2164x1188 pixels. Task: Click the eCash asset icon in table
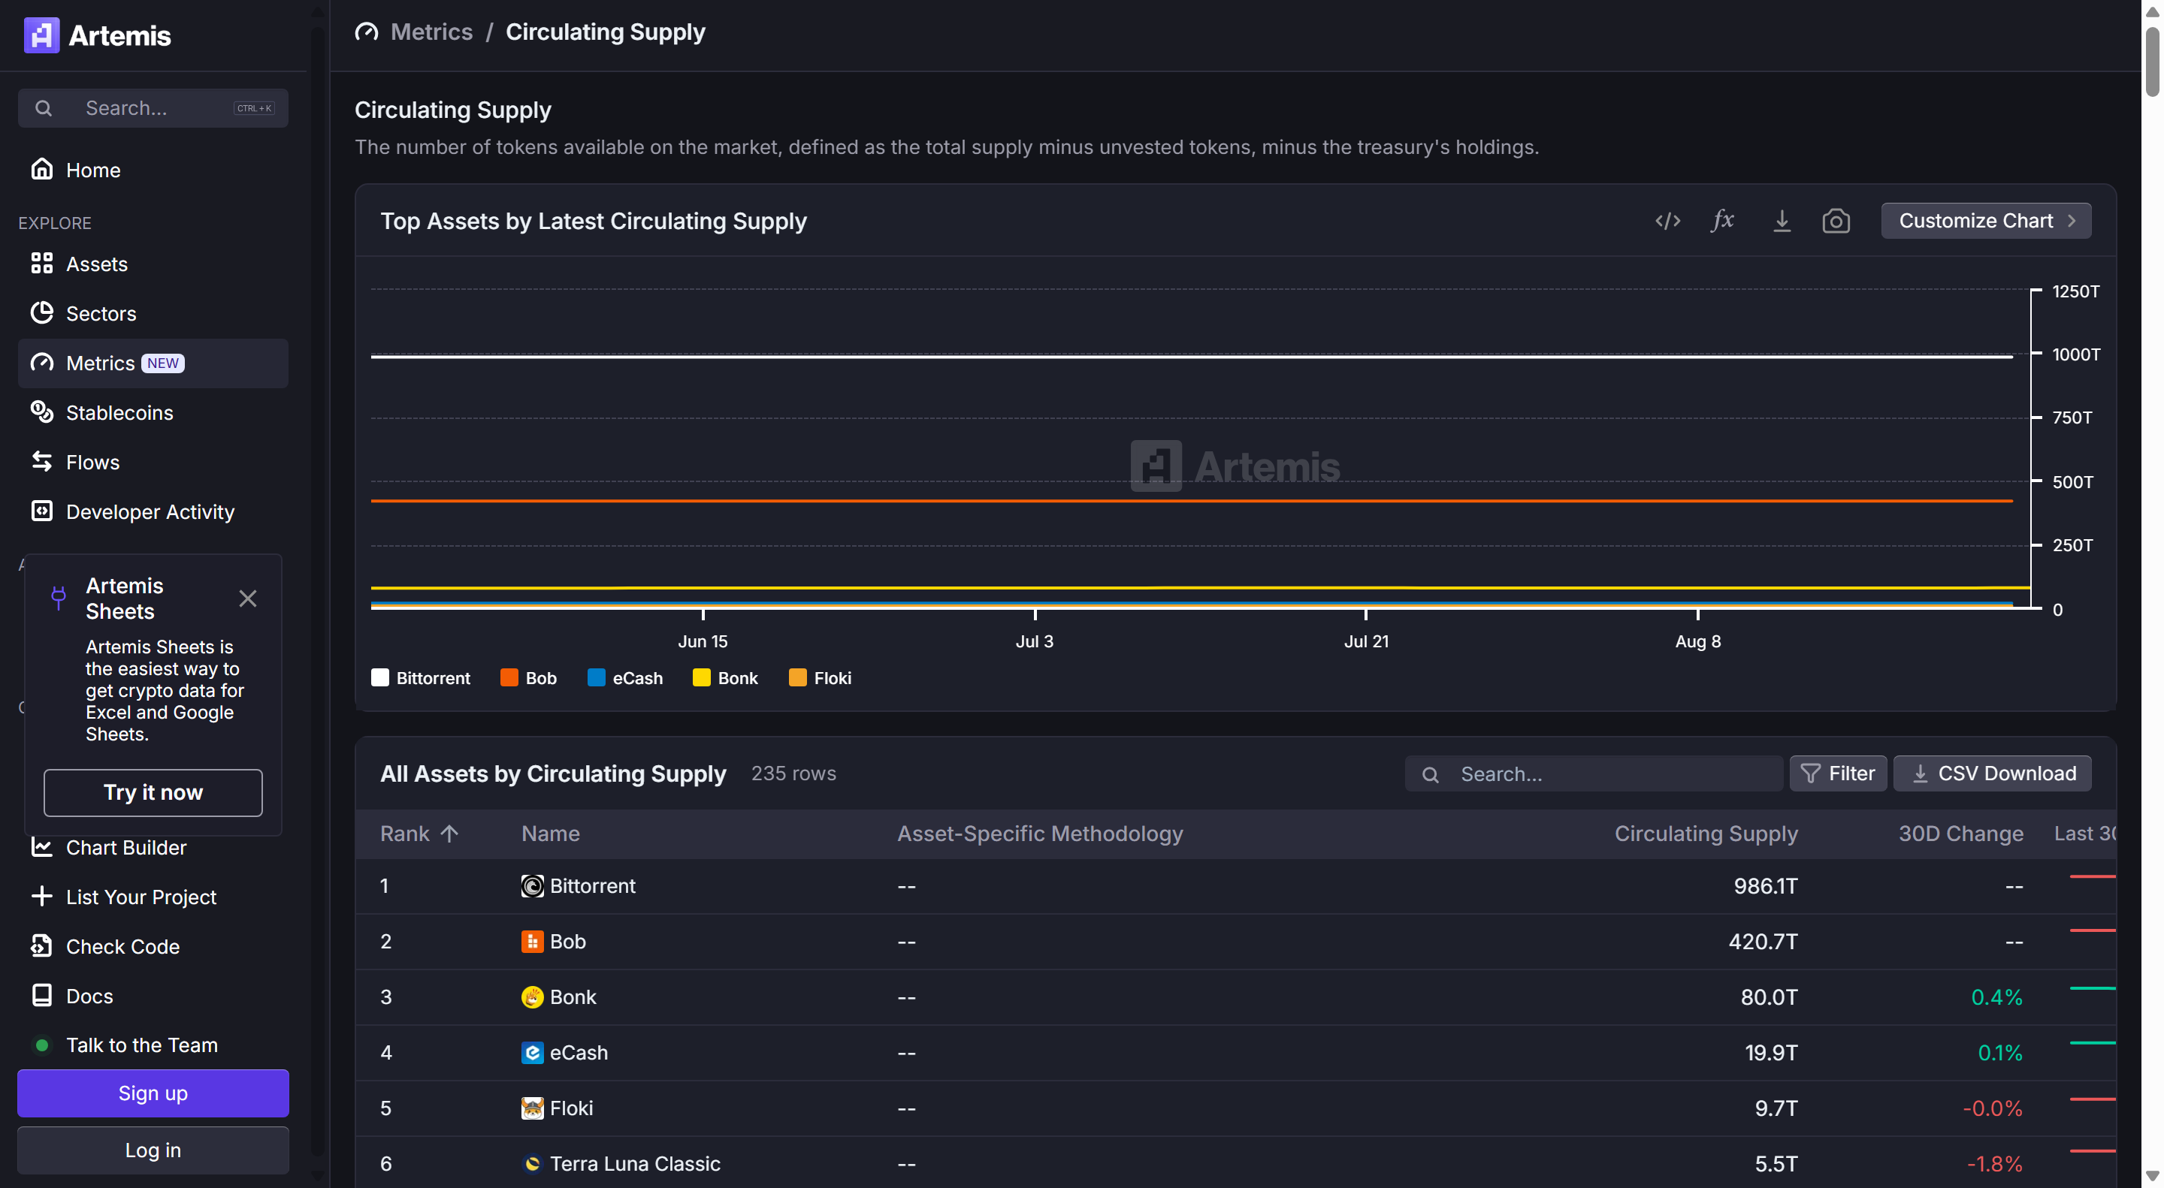coord(532,1052)
